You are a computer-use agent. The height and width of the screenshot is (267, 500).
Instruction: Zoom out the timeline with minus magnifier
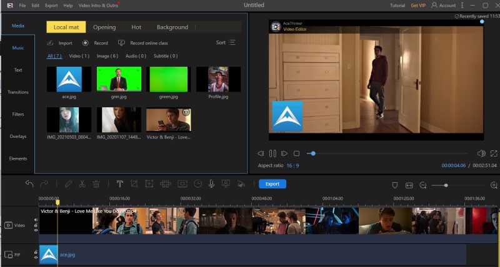pos(423,185)
